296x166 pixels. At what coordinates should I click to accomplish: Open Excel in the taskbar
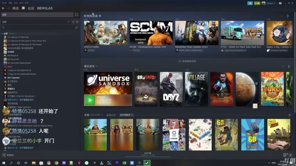pos(124,163)
